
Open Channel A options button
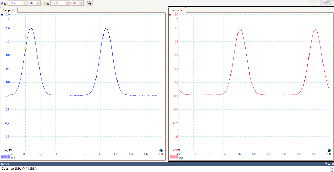click(x=4, y=3)
